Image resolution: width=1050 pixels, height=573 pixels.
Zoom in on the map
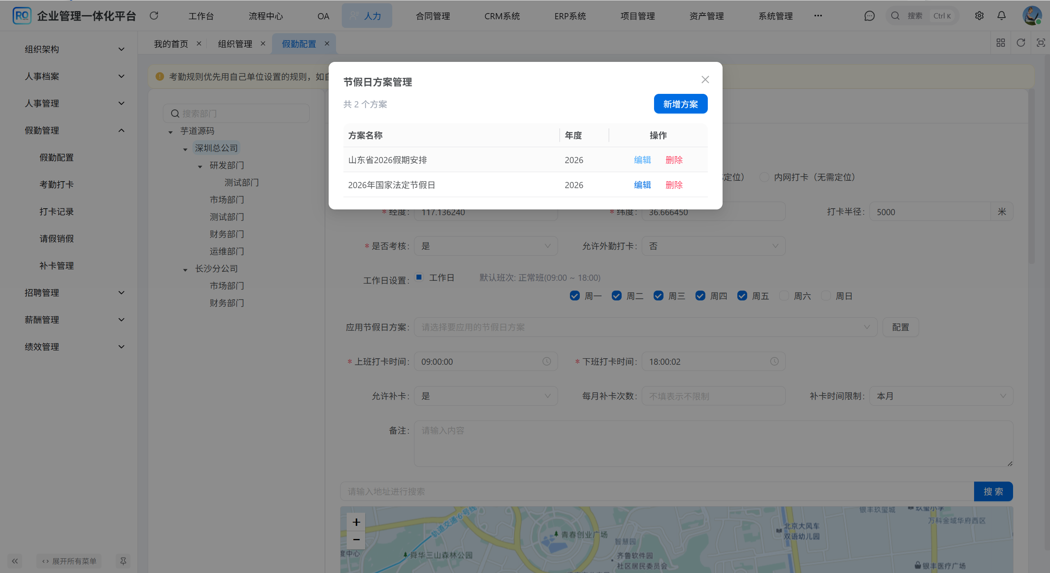click(356, 522)
